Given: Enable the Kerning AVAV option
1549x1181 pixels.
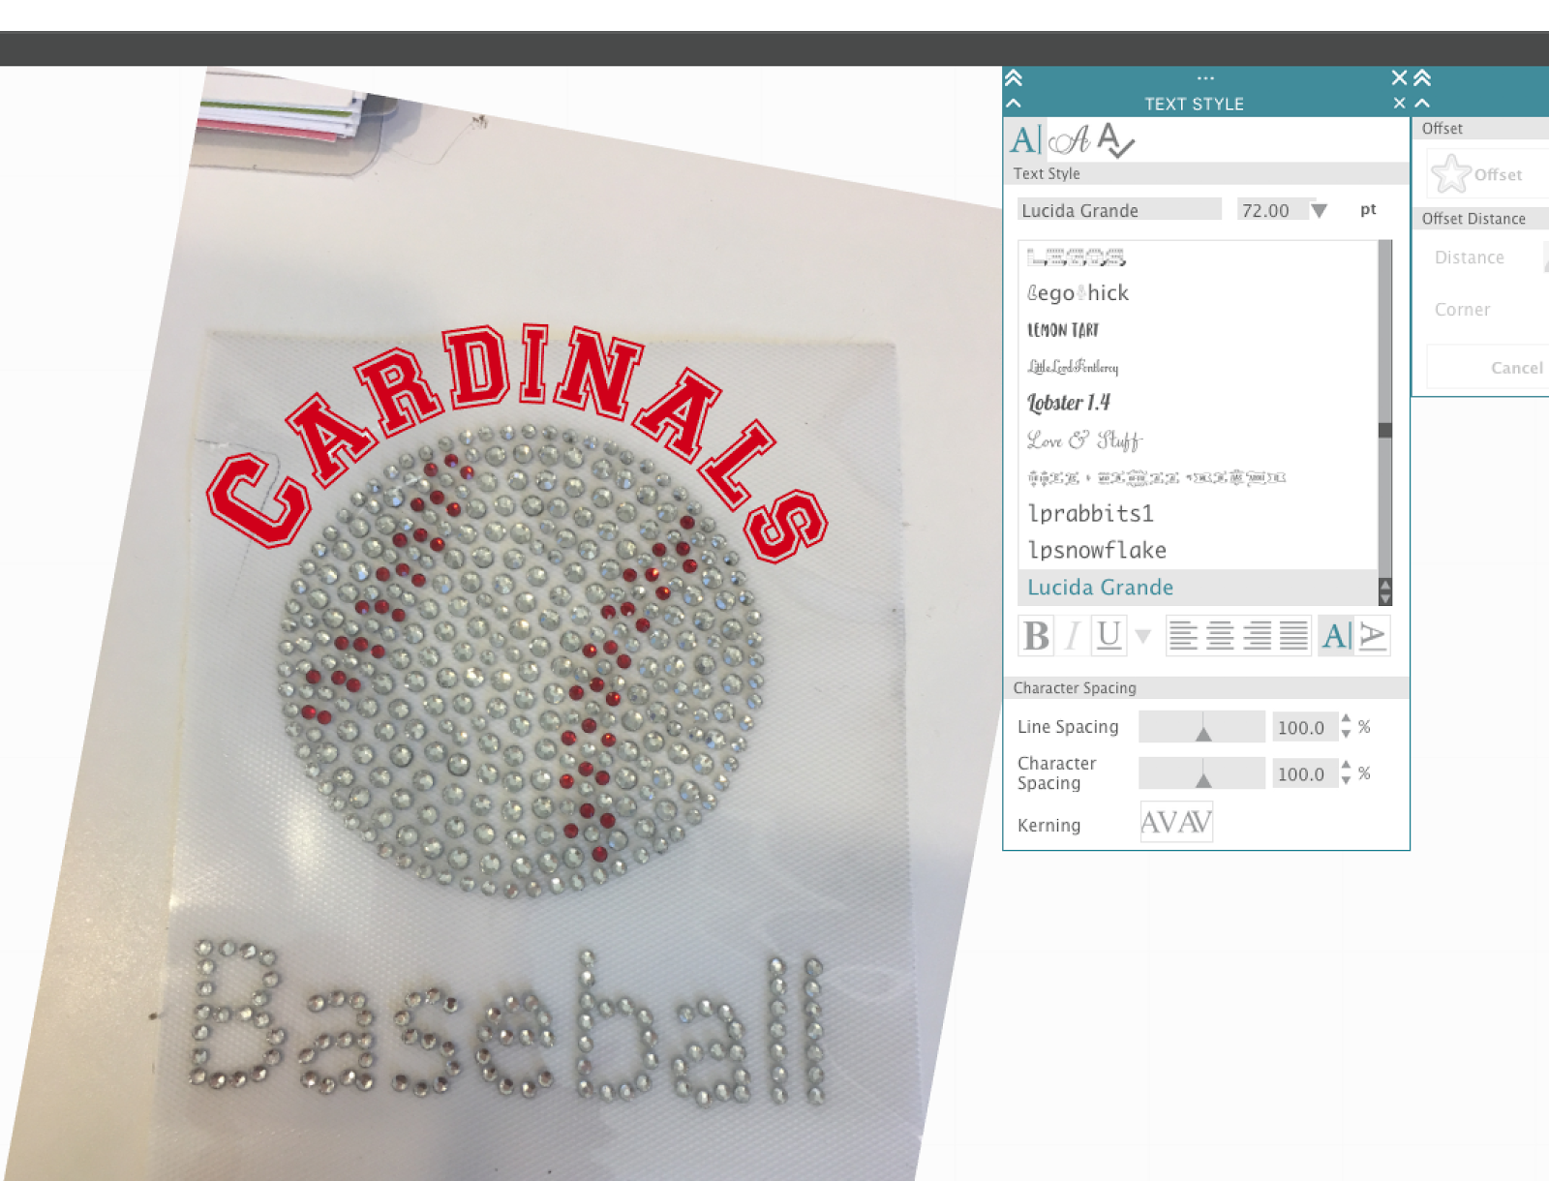Looking at the screenshot, I should (1176, 822).
